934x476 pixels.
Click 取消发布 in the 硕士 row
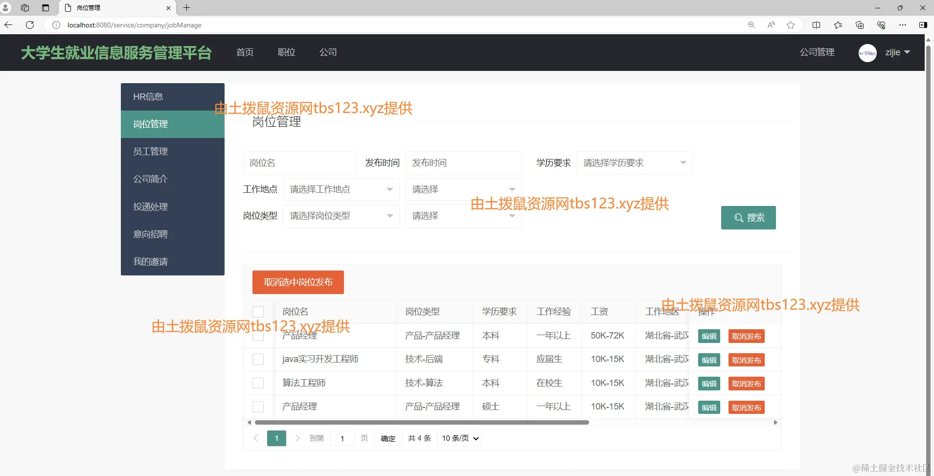tap(746, 408)
